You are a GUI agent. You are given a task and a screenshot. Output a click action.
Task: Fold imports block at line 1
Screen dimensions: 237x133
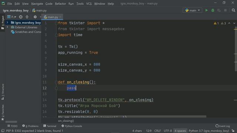(56, 23)
